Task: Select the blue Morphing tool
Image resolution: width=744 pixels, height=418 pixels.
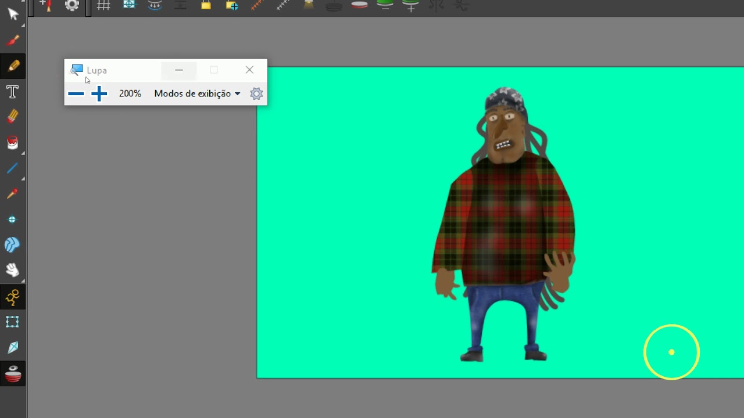Action: pyautogui.click(x=13, y=245)
